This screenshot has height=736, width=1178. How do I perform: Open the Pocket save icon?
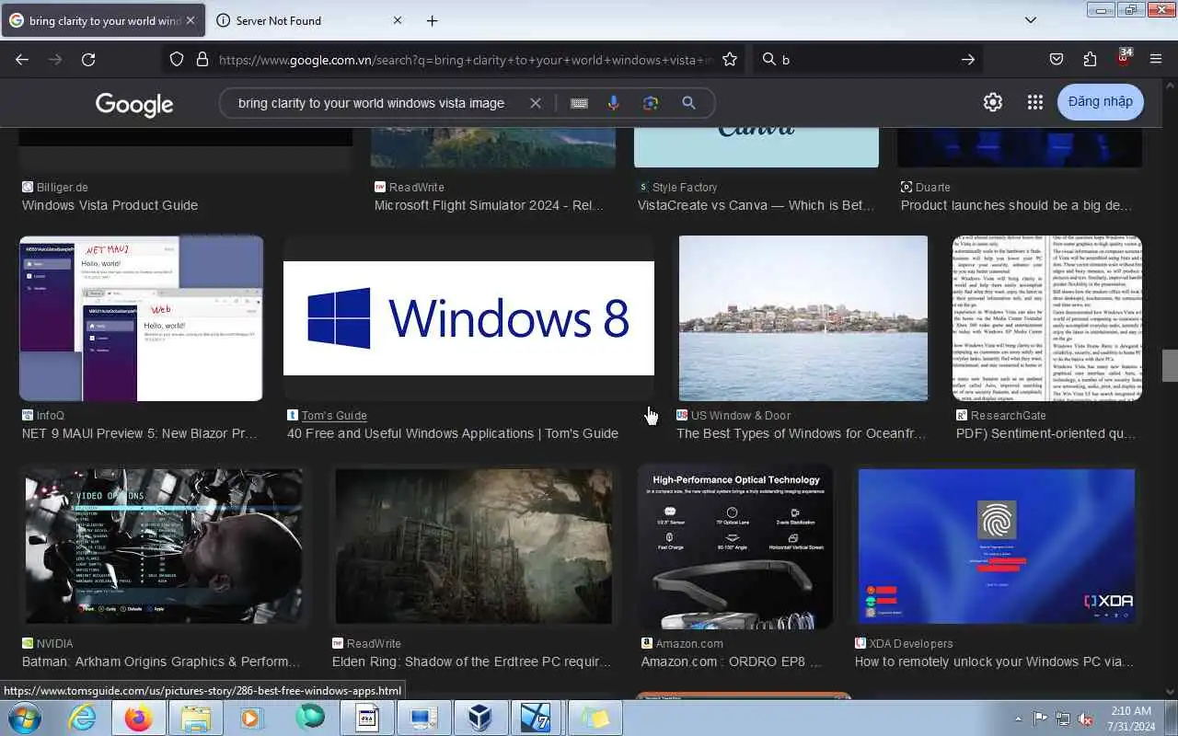pyautogui.click(x=1057, y=59)
